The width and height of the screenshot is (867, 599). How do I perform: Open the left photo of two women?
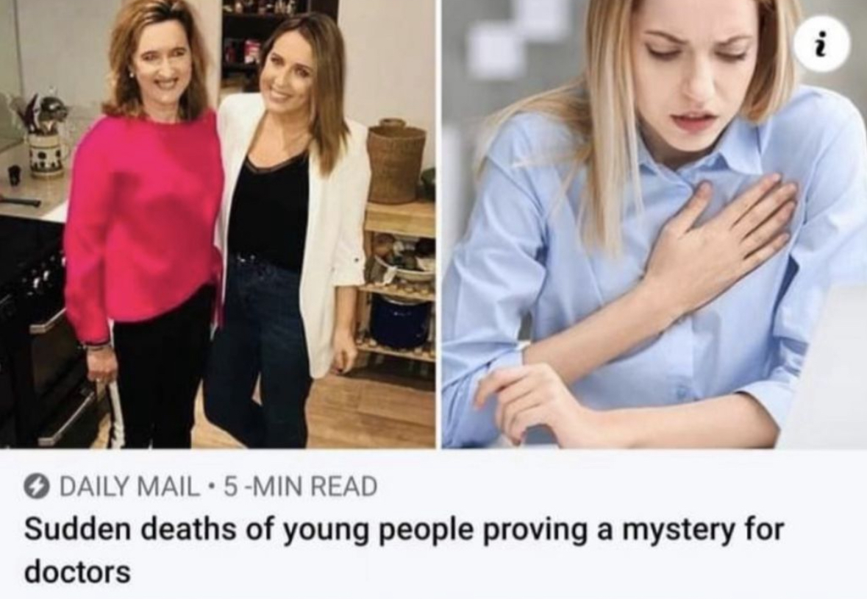click(x=218, y=224)
